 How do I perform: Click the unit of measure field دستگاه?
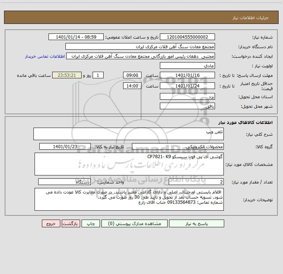pos(64,182)
